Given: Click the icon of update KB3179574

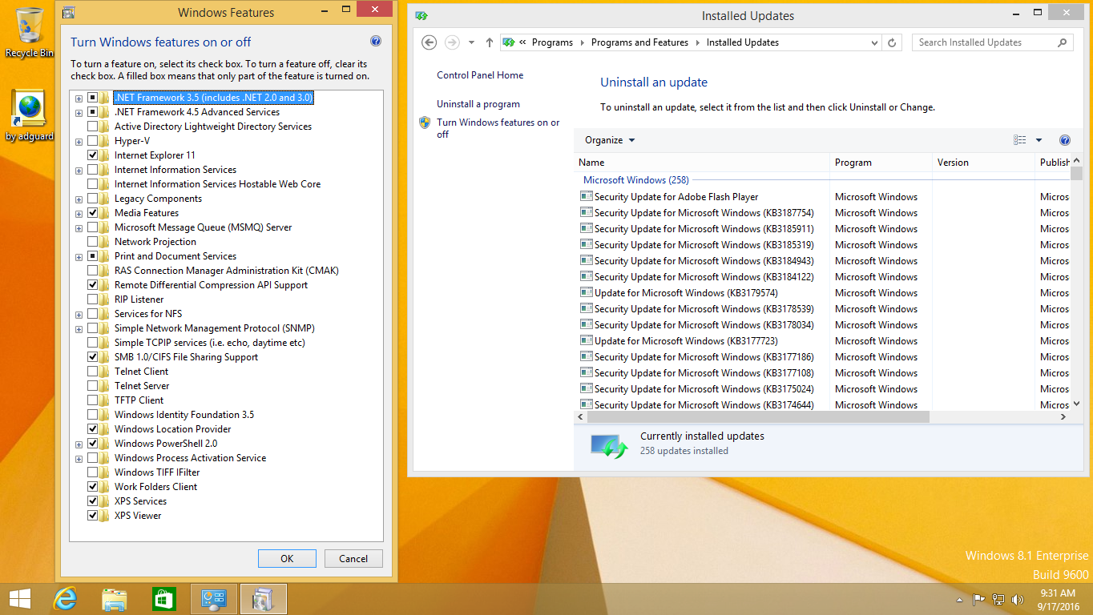Looking at the screenshot, I should [586, 293].
